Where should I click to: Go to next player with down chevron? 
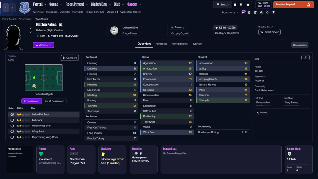tap(31, 32)
